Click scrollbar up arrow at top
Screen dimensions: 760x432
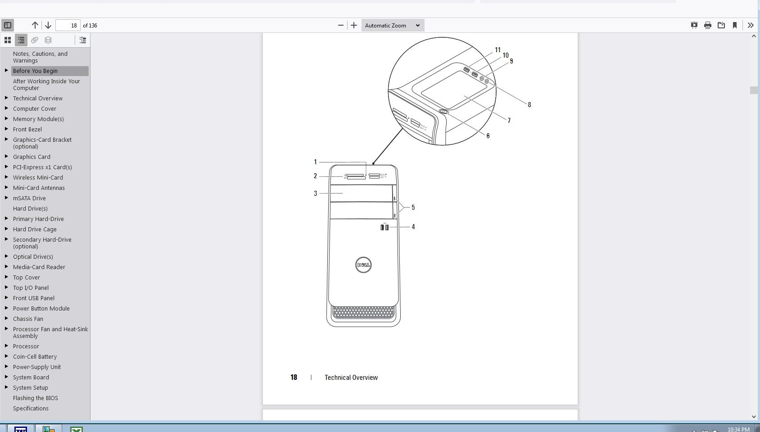[754, 36]
